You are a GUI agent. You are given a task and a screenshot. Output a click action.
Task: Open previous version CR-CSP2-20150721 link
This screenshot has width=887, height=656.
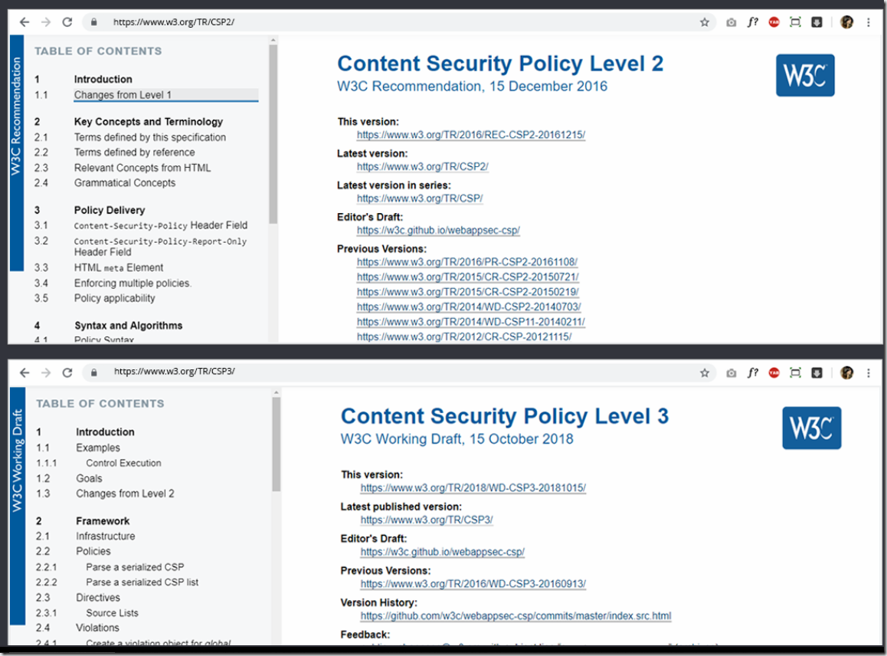[x=468, y=277]
